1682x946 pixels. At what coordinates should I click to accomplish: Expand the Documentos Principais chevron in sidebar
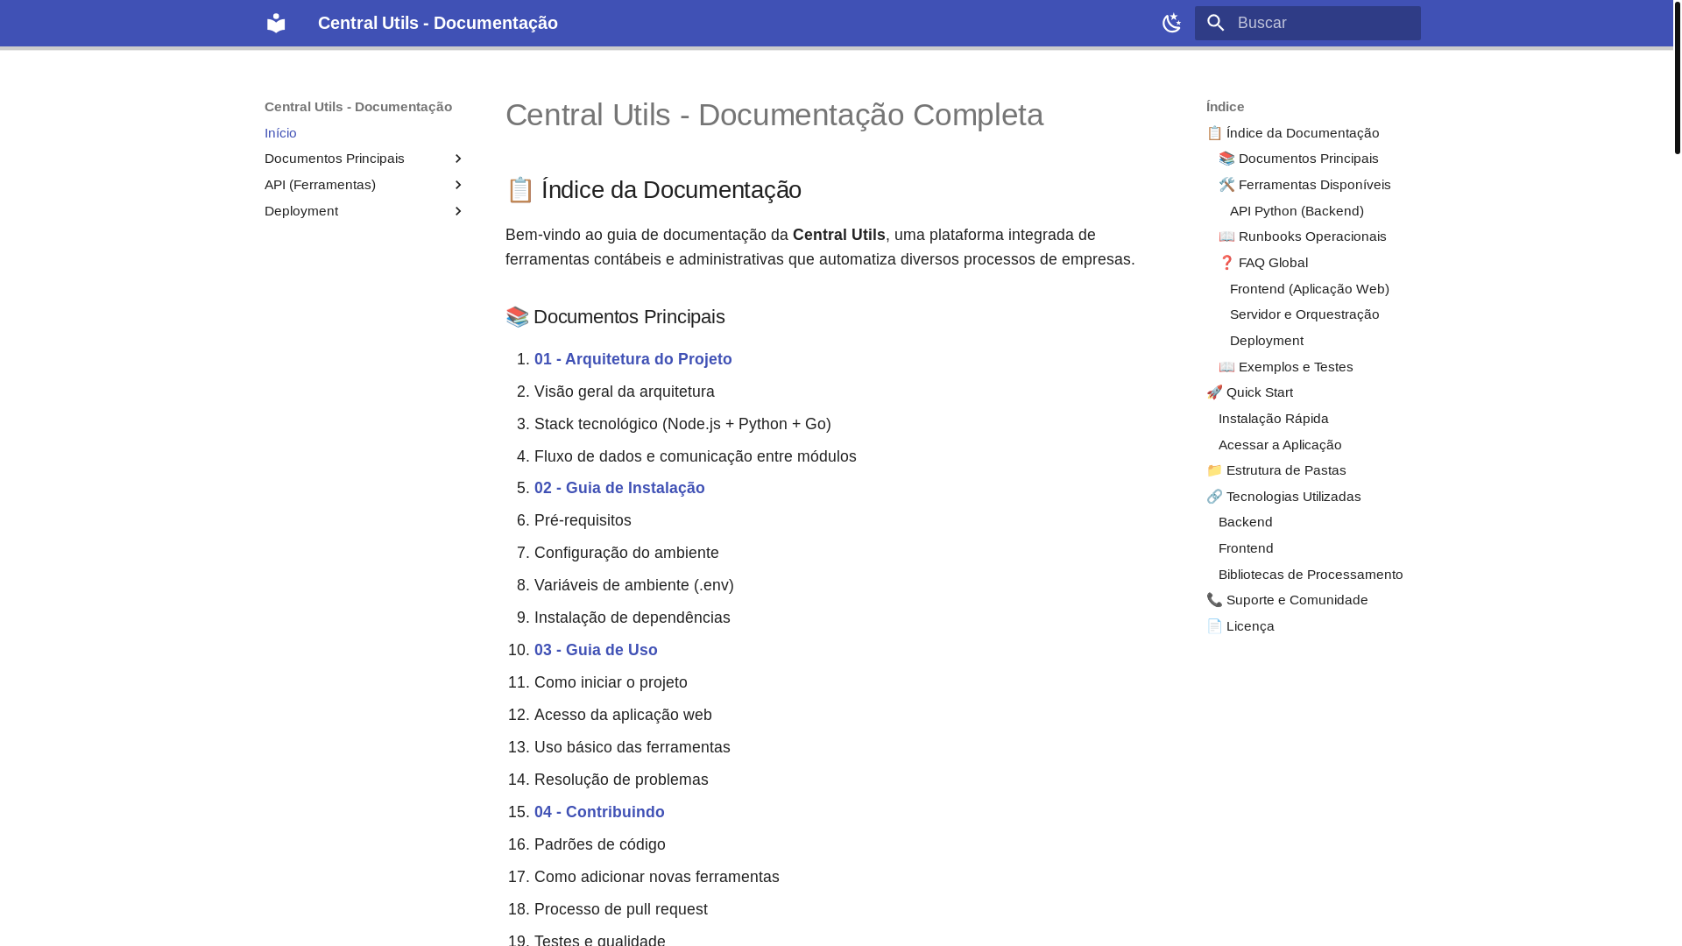click(x=457, y=159)
